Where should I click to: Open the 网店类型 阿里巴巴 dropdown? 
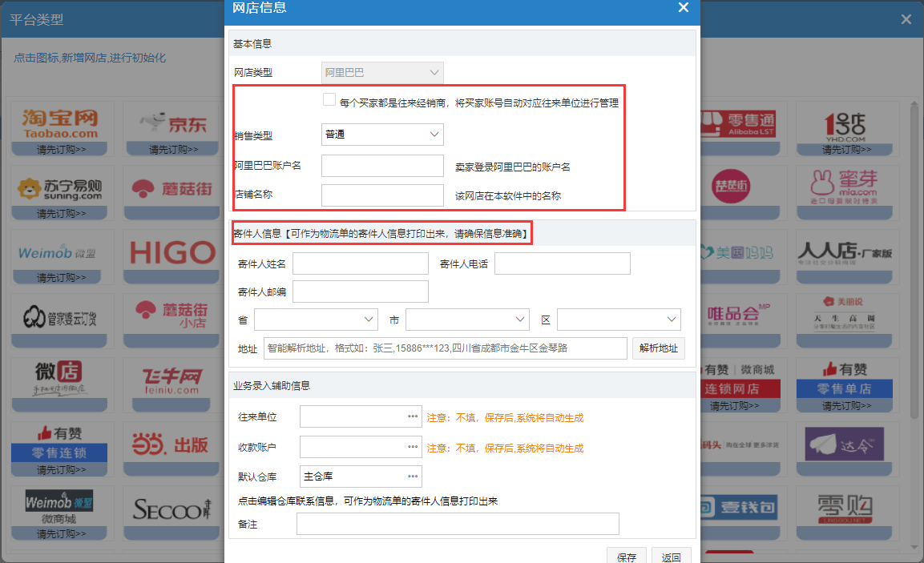382,72
